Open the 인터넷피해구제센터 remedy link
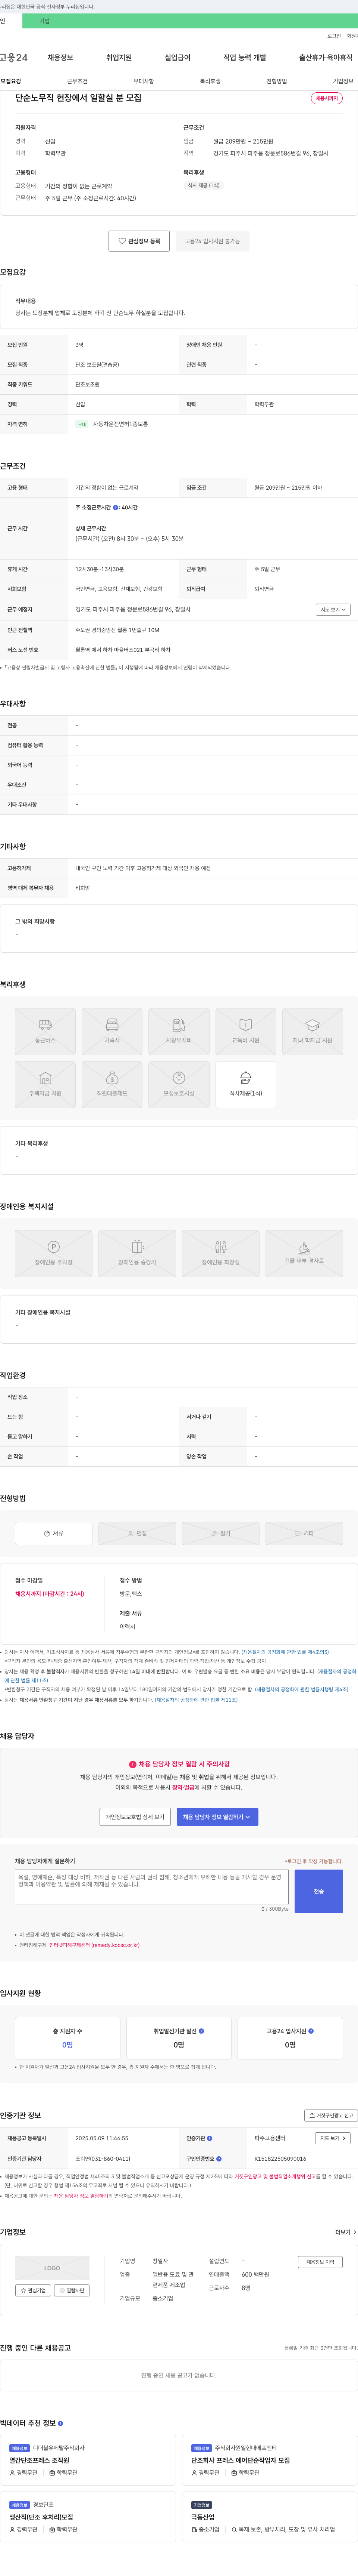 click(x=94, y=1945)
